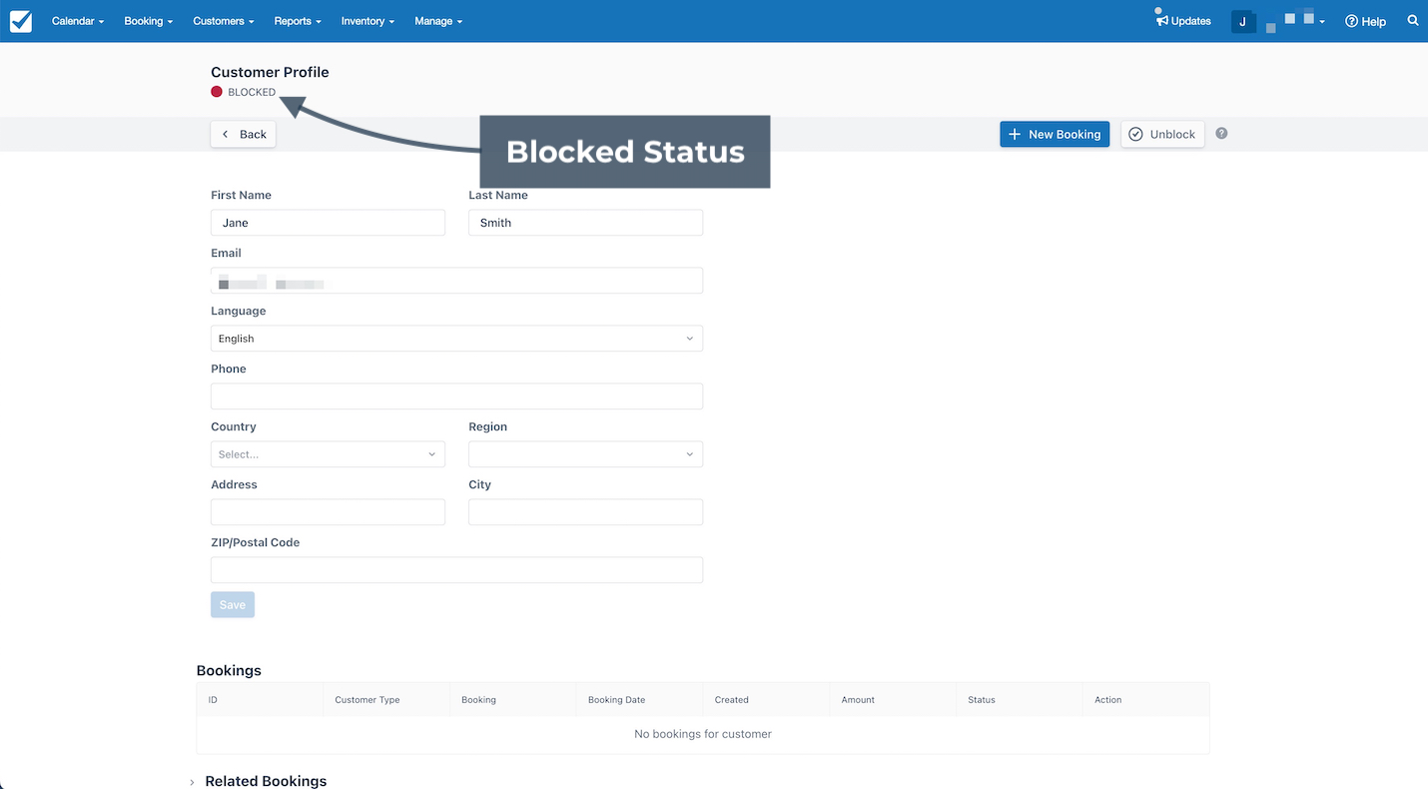This screenshot has width=1428, height=789.
Task: Open the Inventory menu
Action: pyautogui.click(x=367, y=21)
